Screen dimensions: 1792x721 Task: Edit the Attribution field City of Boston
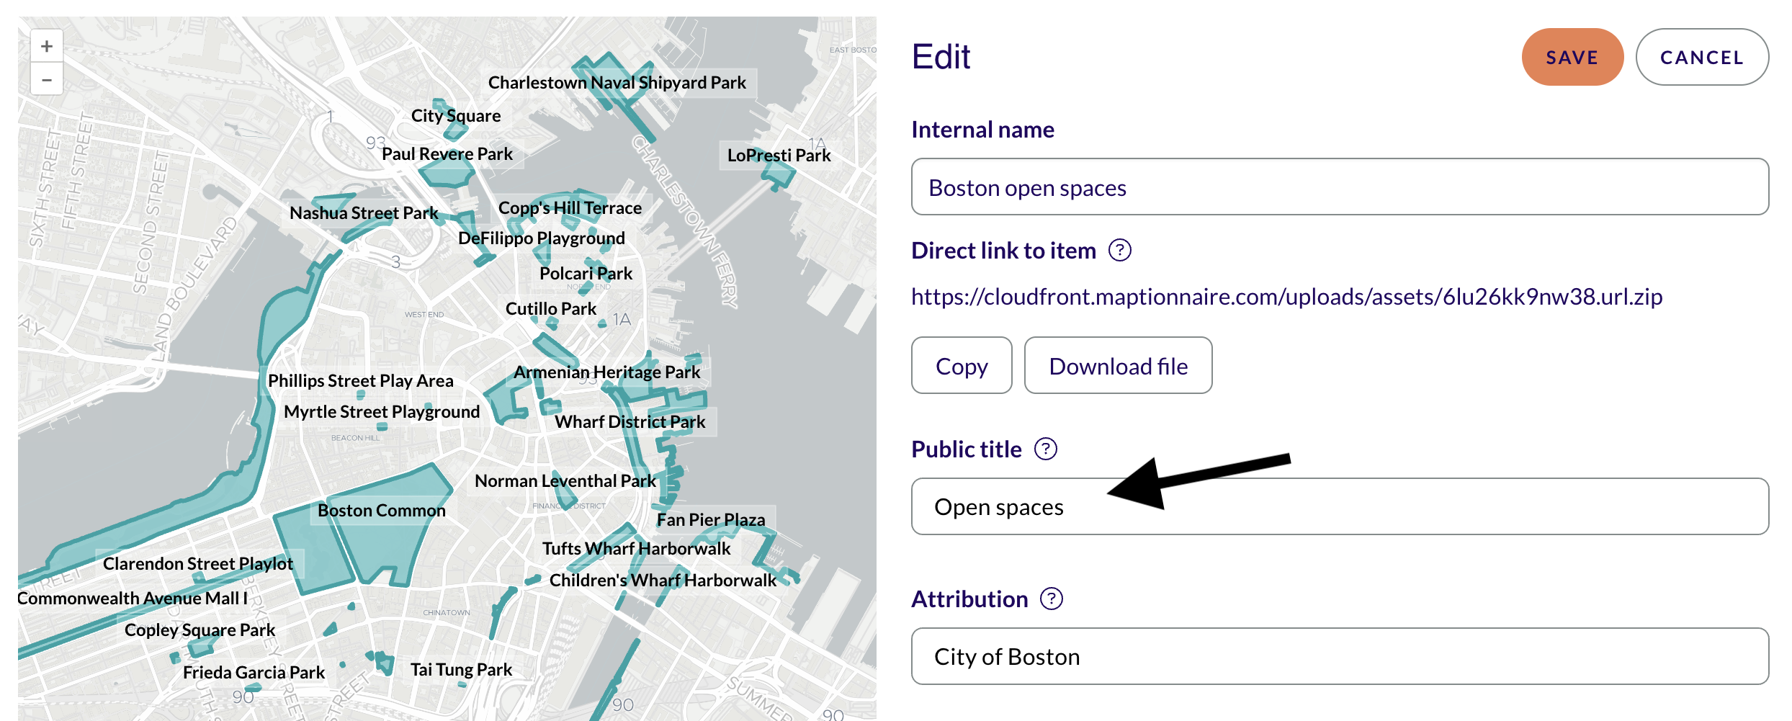point(1339,657)
